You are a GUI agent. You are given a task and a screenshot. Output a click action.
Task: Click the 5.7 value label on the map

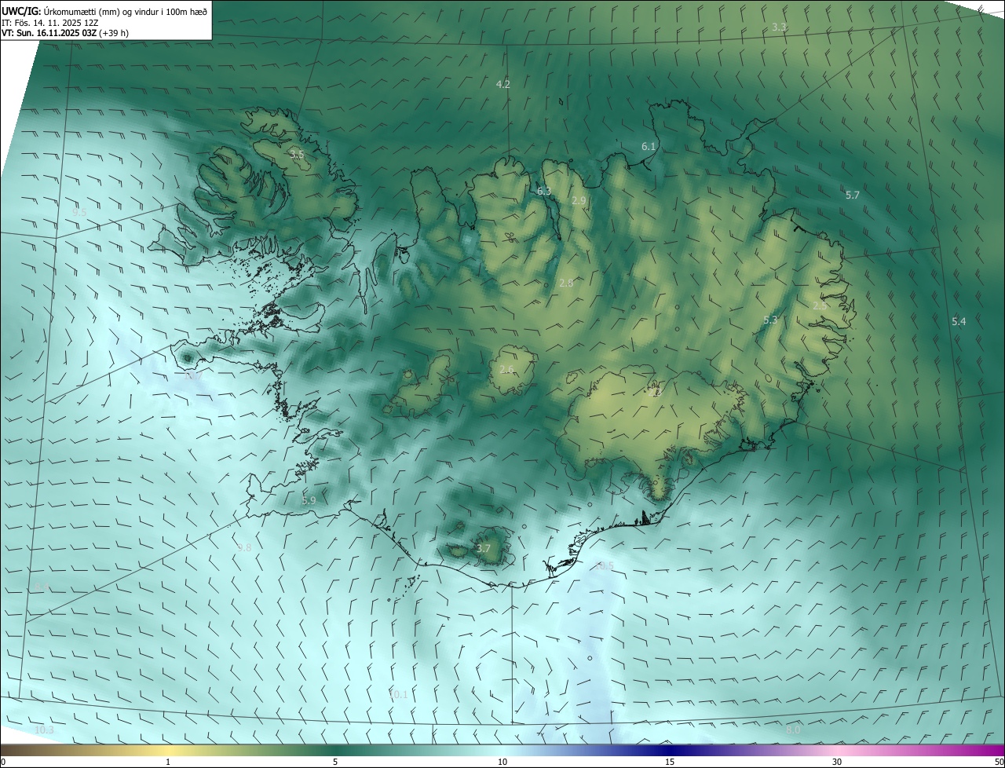point(853,195)
